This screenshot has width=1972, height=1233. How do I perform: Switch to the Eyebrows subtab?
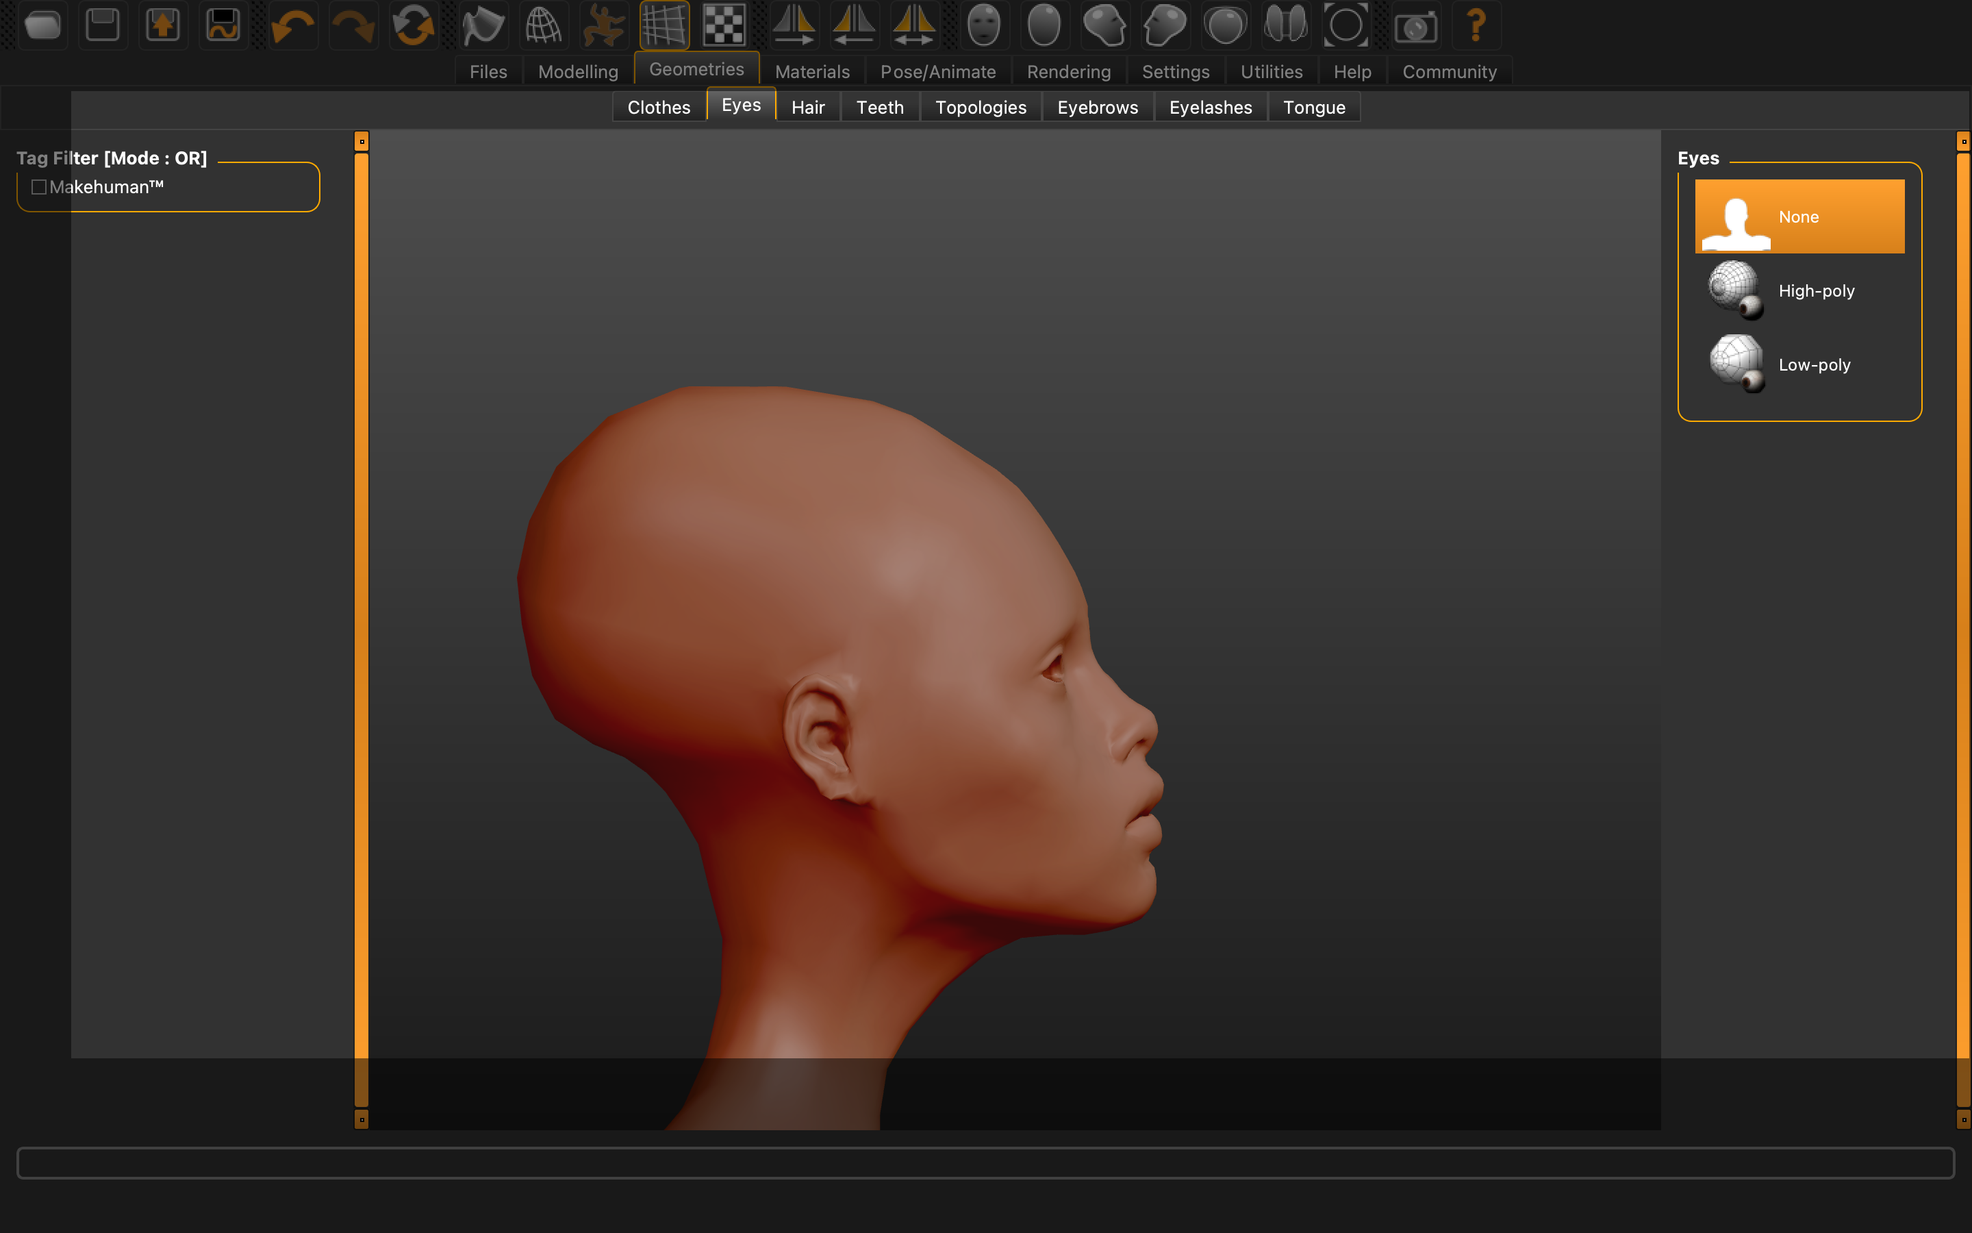(x=1097, y=108)
